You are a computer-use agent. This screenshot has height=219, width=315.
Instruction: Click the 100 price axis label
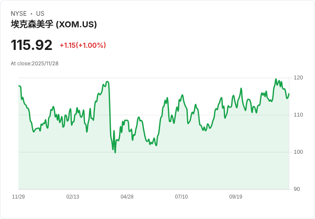[298, 152]
